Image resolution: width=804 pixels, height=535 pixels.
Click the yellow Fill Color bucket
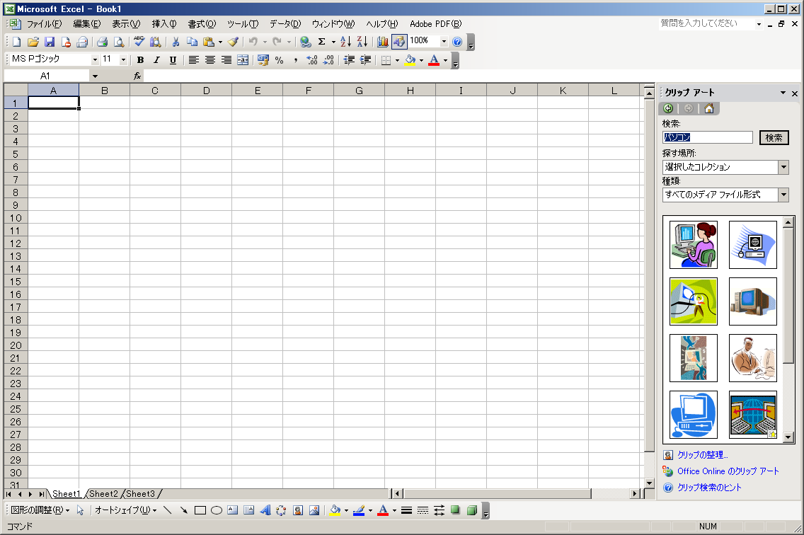pos(410,60)
